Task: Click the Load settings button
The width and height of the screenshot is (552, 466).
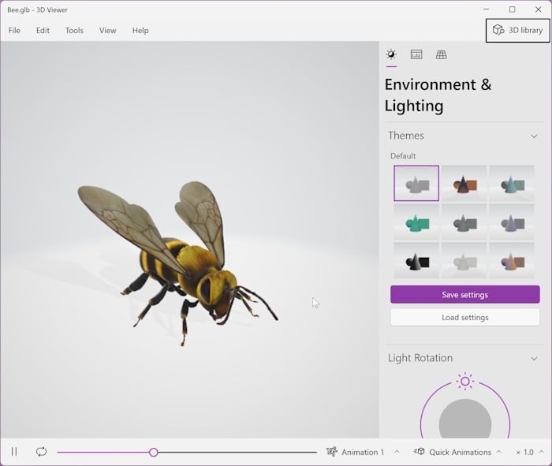Action: click(x=464, y=317)
